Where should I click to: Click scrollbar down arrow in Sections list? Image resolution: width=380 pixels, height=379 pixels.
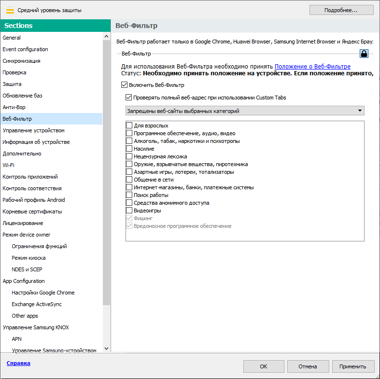pos(107,349)
